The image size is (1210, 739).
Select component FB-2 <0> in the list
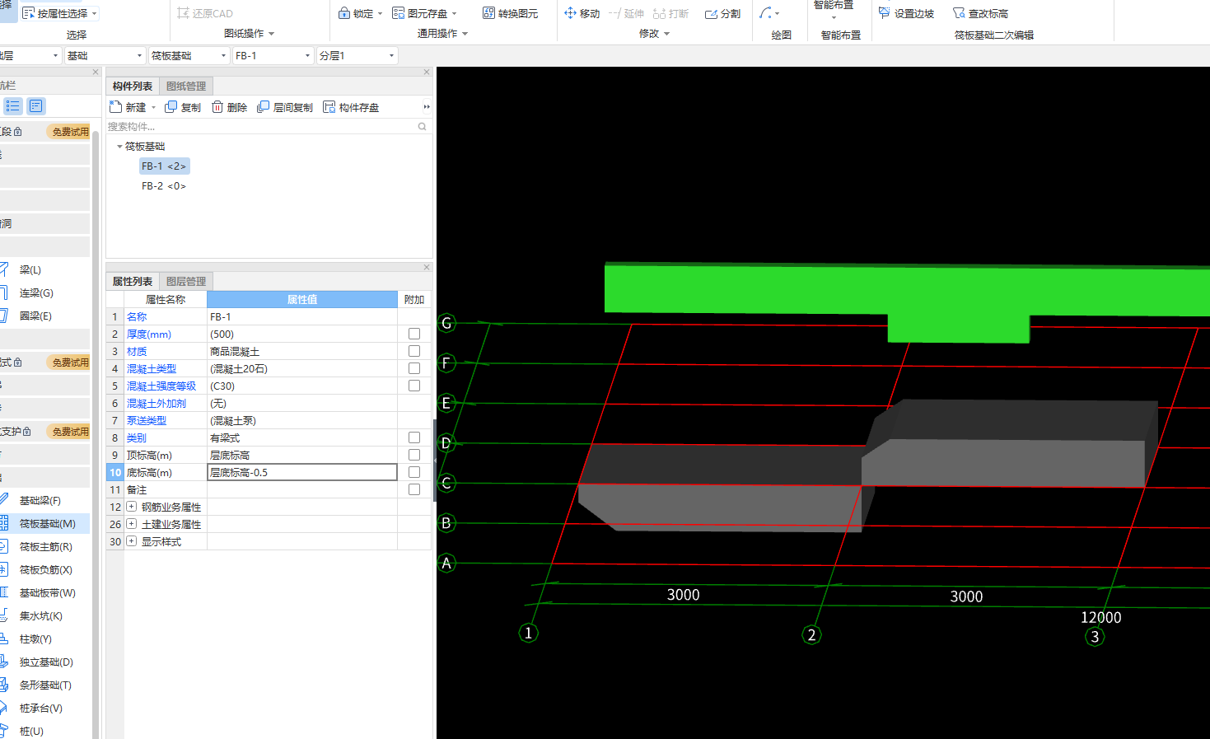coord(164,185)
